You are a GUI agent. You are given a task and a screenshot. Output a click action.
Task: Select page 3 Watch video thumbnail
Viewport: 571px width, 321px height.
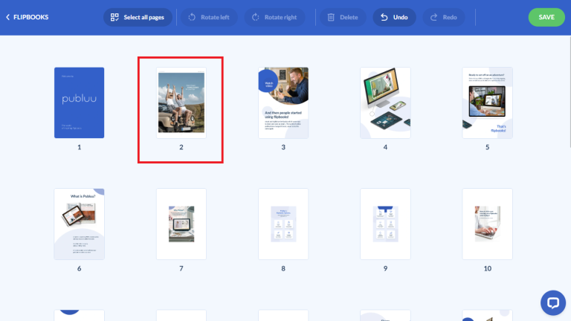283,103
